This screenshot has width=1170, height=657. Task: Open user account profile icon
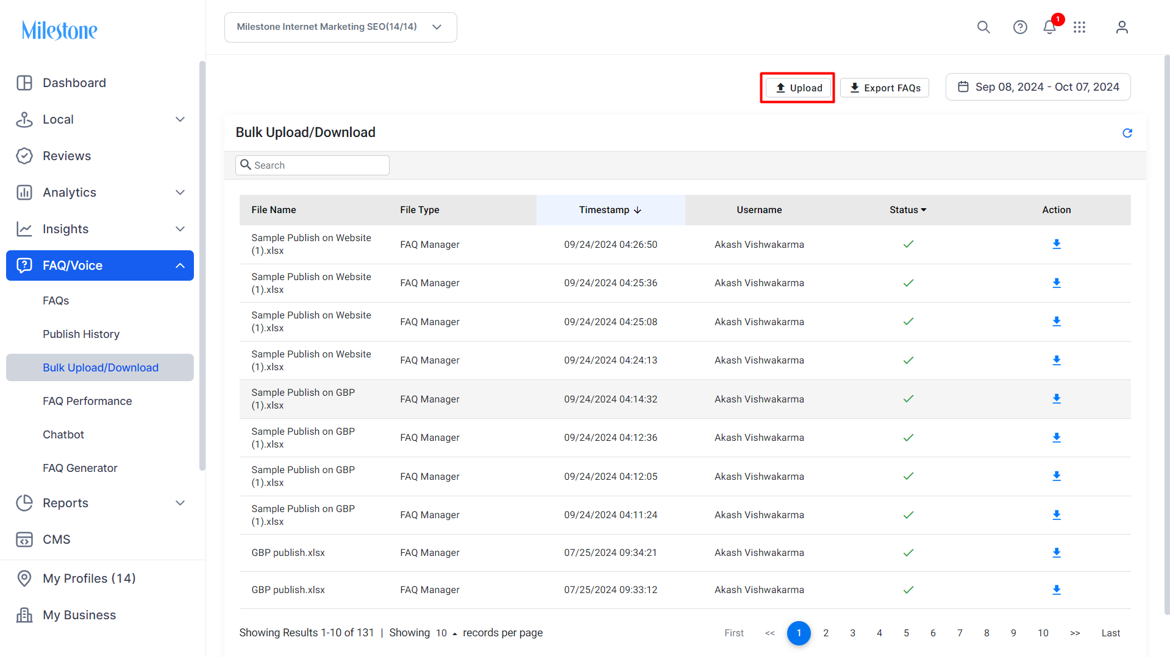click(x=1122, y=27)
